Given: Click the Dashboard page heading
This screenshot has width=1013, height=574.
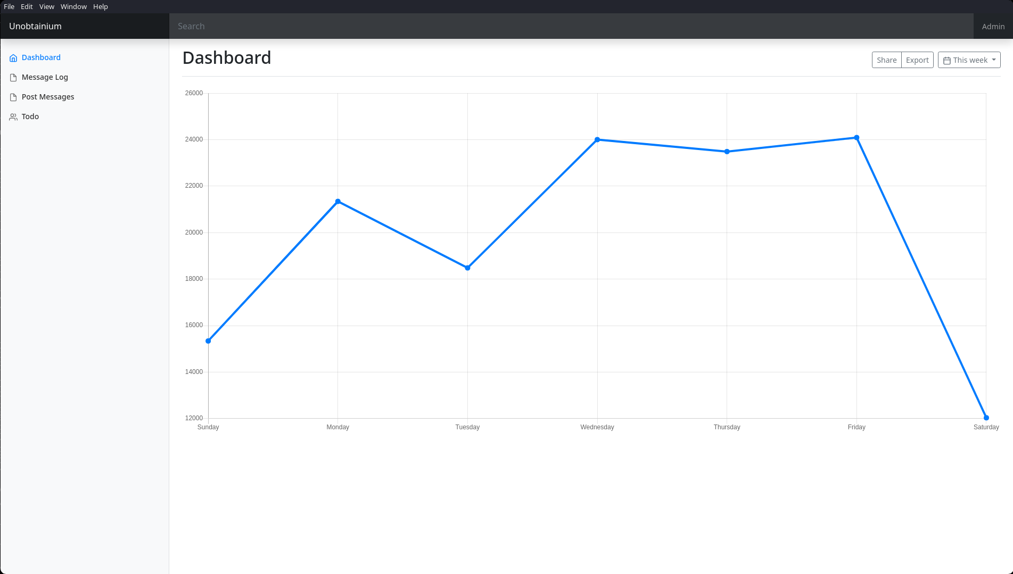Looking at the screenshot, I should point(227,57).
